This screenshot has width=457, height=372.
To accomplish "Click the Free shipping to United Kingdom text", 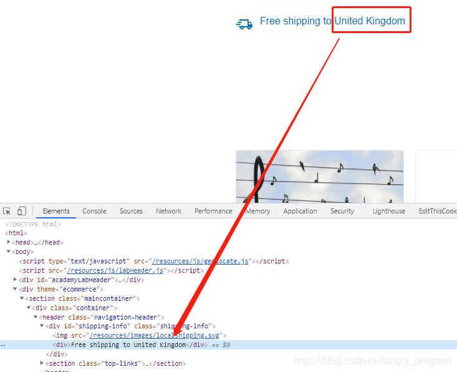I will tap(332, 21).
